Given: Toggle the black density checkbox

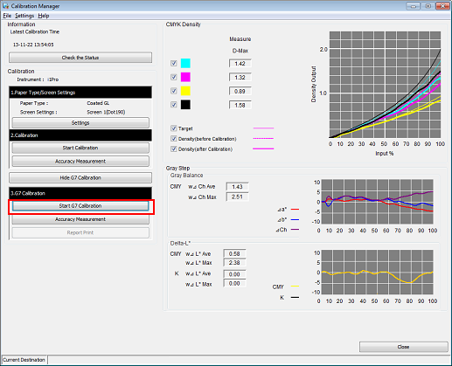Looking at the screenshot, I should pyautogui.click(x=174, y=105).
